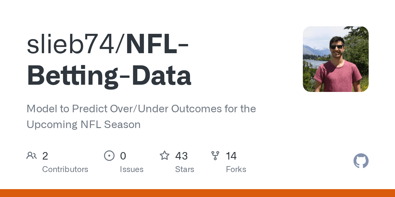Click the Issues circle-dot icon

(x=109, y=156)
